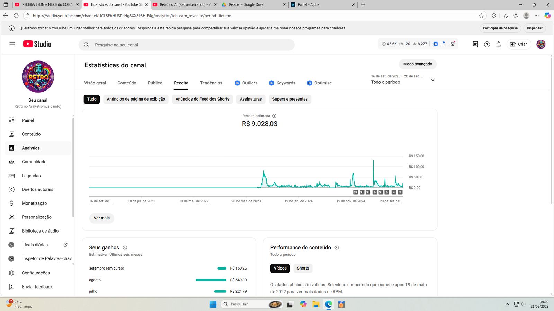Switch to the Visão geral tab

[95, 83]
